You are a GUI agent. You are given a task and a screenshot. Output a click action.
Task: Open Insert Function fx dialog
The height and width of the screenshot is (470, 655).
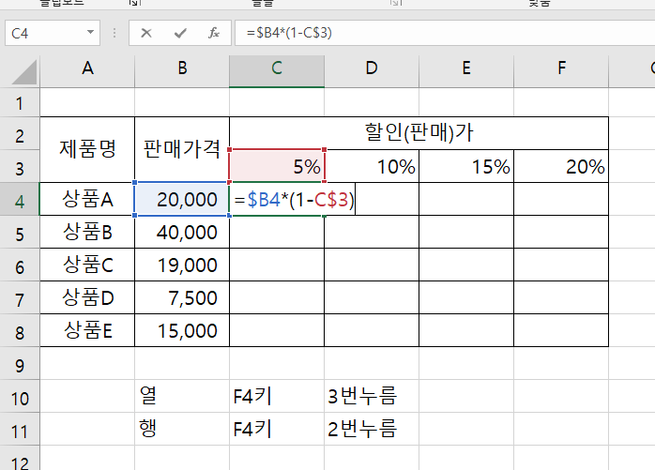[x=213, y=33]
